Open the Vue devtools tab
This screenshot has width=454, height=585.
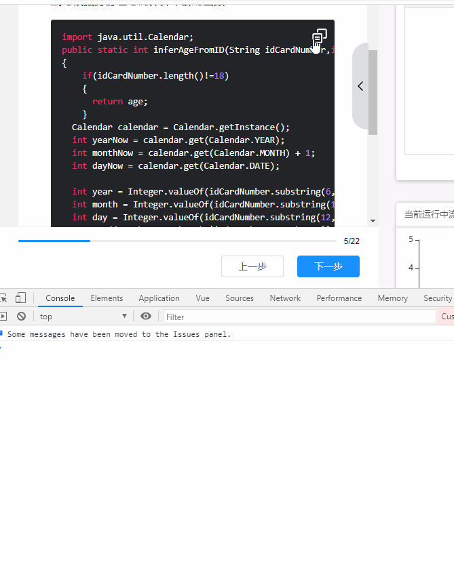click(202, 298)
